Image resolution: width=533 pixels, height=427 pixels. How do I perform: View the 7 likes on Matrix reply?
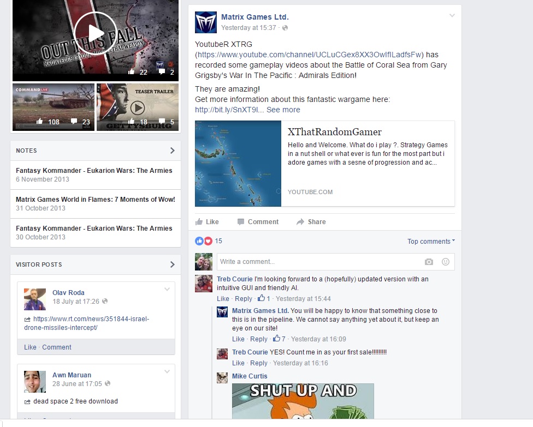click(x=279, y=339)
